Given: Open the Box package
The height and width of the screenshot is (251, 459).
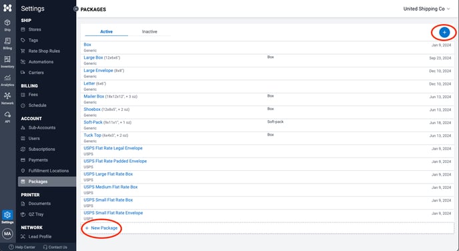Looking at the screenshot, I should (x=87, y=45).
